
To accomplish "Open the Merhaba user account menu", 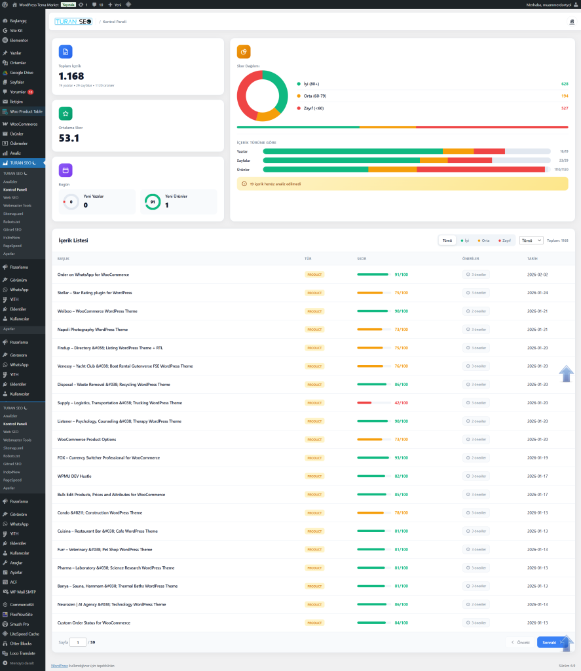I will point(550,5).
